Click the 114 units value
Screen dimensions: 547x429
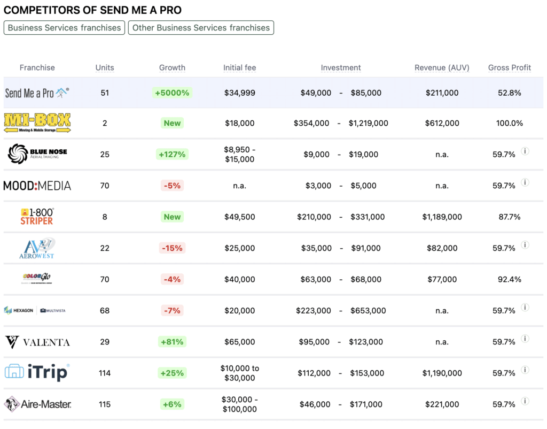pos(105,373)
